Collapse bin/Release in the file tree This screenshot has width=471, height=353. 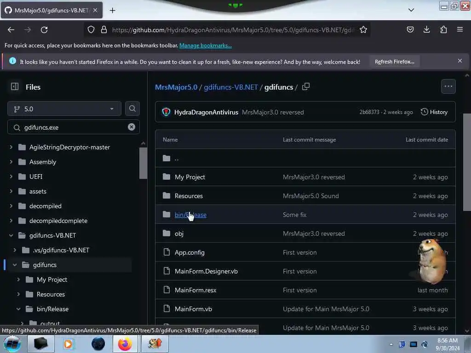pos(18,309)
